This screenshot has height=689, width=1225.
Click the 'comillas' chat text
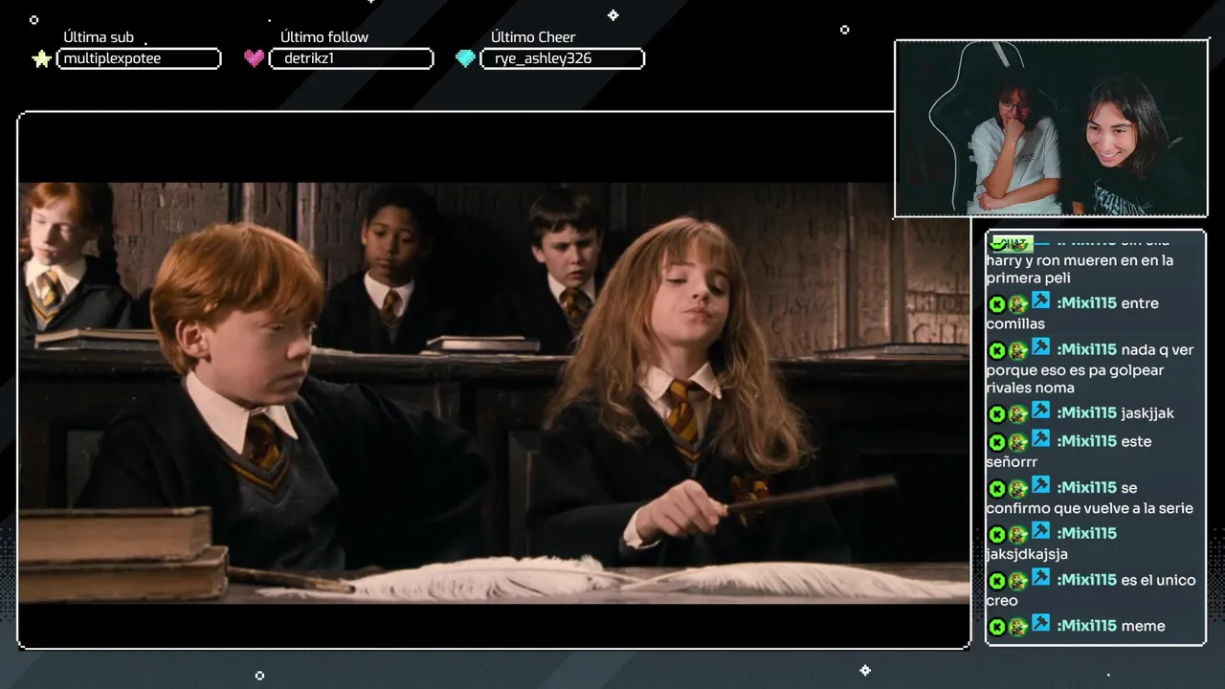[x=1015, y=324]
